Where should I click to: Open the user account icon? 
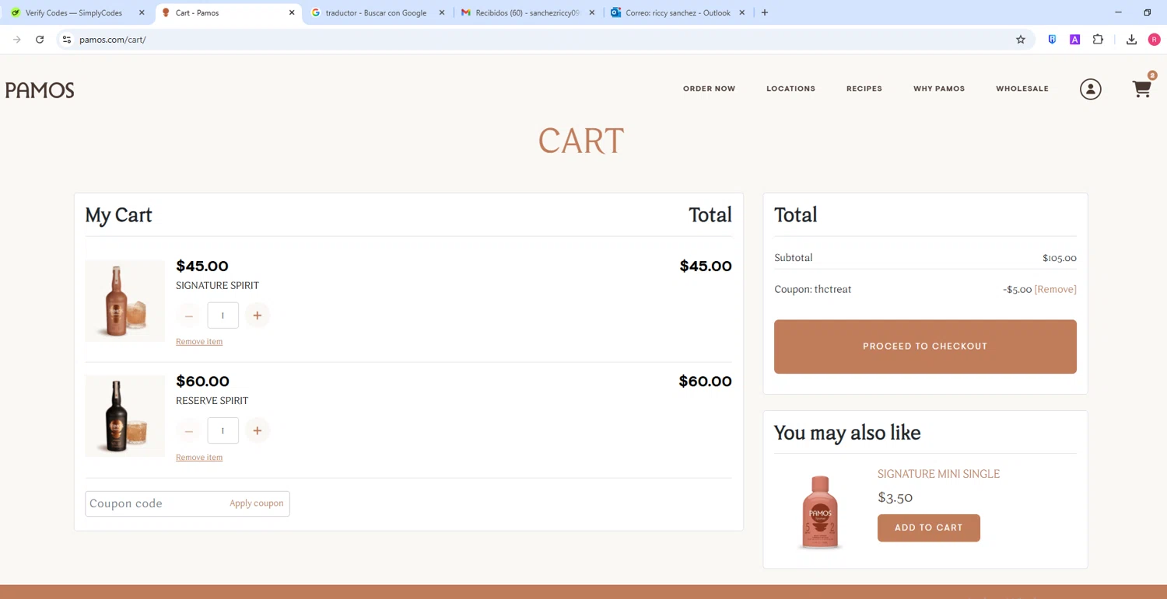pos(1091,89)
